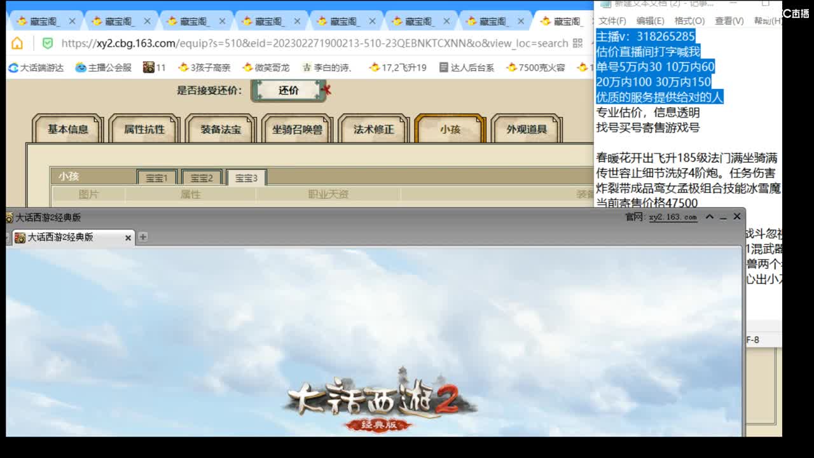Select the fifth 藏宝阁 browser tab
814x458 pixels.
[x=345, y=21]
